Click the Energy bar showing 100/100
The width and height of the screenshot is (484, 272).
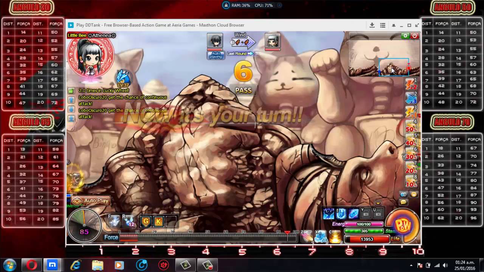(364, 224)
